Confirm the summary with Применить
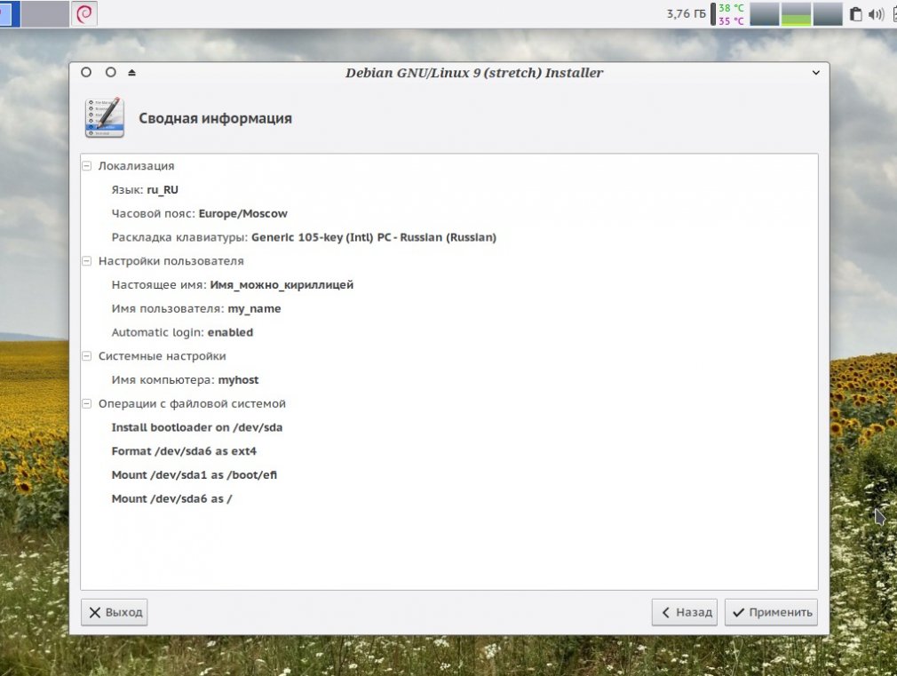Screen dimensions: 897x676 click(x=771, y=612)
